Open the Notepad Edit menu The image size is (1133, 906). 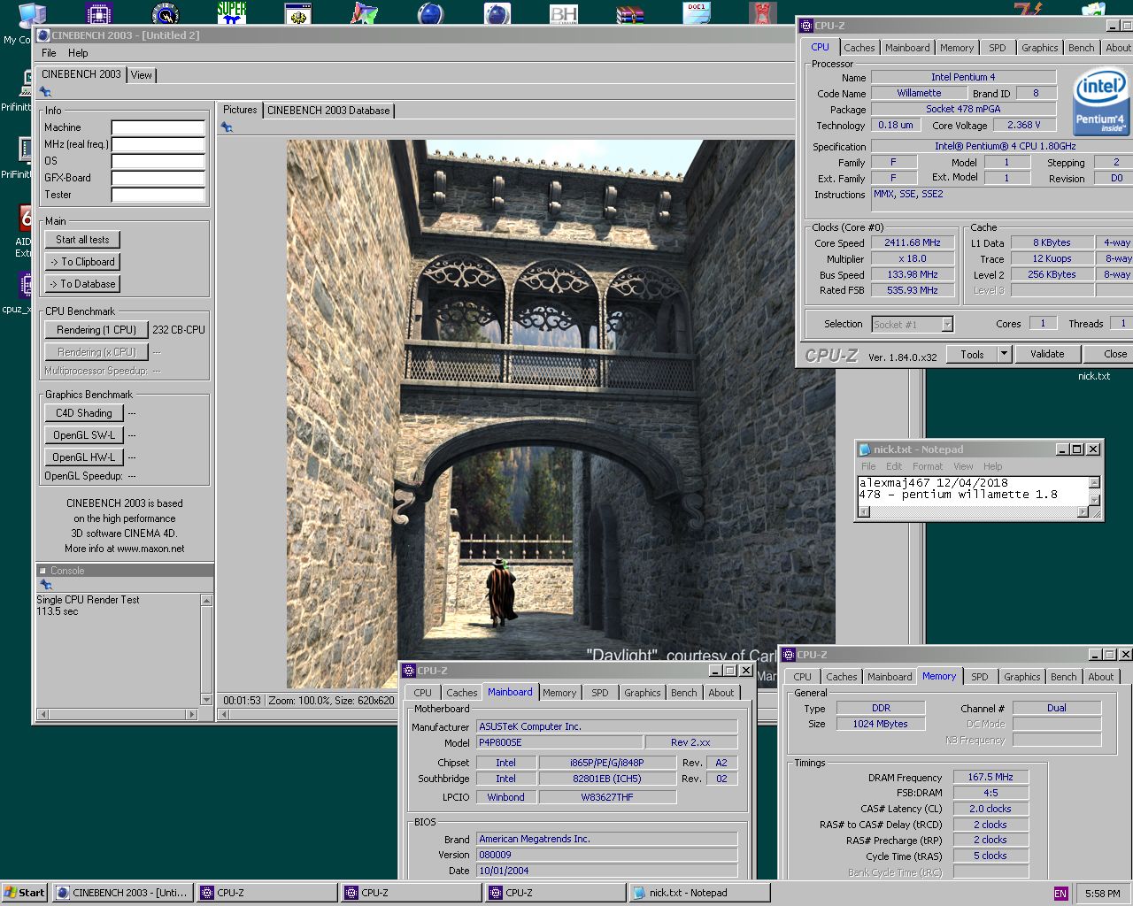pos(894,466)
